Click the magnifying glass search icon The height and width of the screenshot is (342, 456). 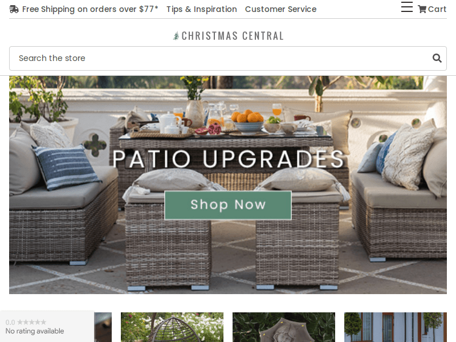tap(437, 58)
